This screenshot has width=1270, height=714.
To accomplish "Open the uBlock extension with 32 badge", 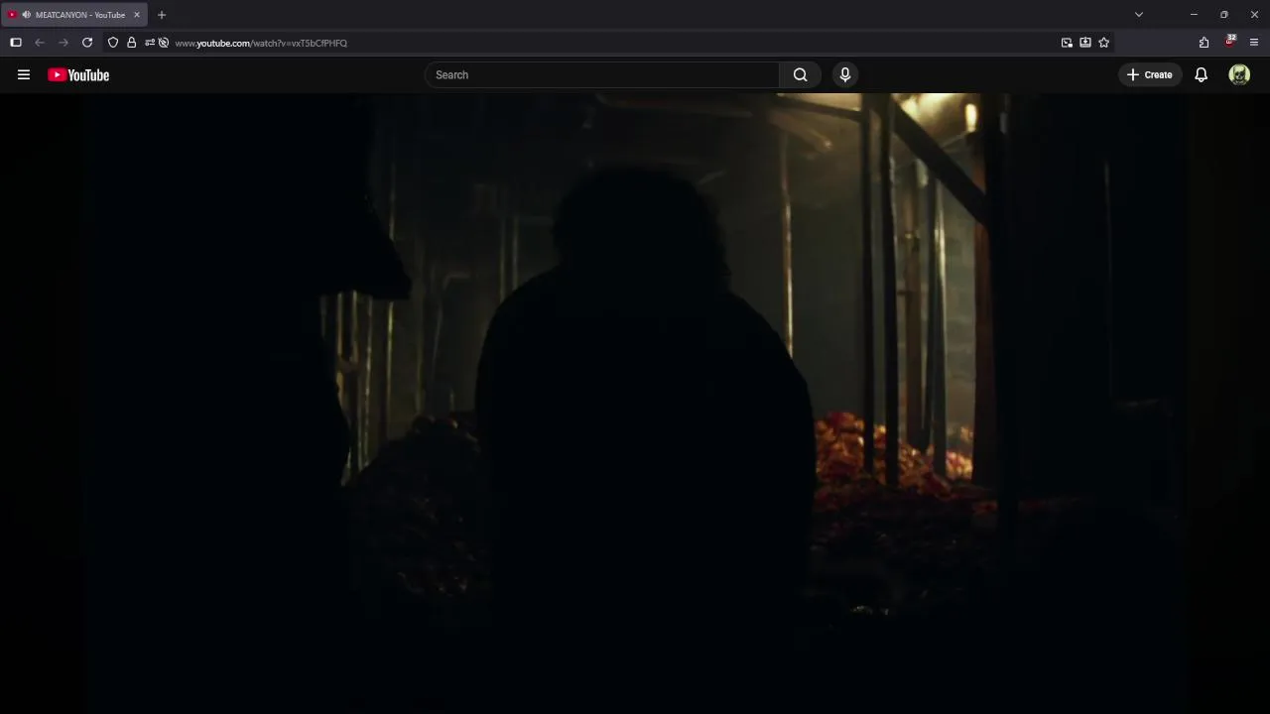I will [1229, 42].
